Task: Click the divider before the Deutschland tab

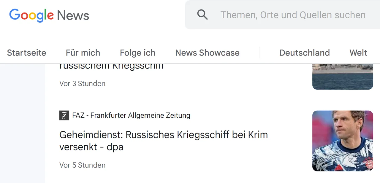Action: coord(260,53)
